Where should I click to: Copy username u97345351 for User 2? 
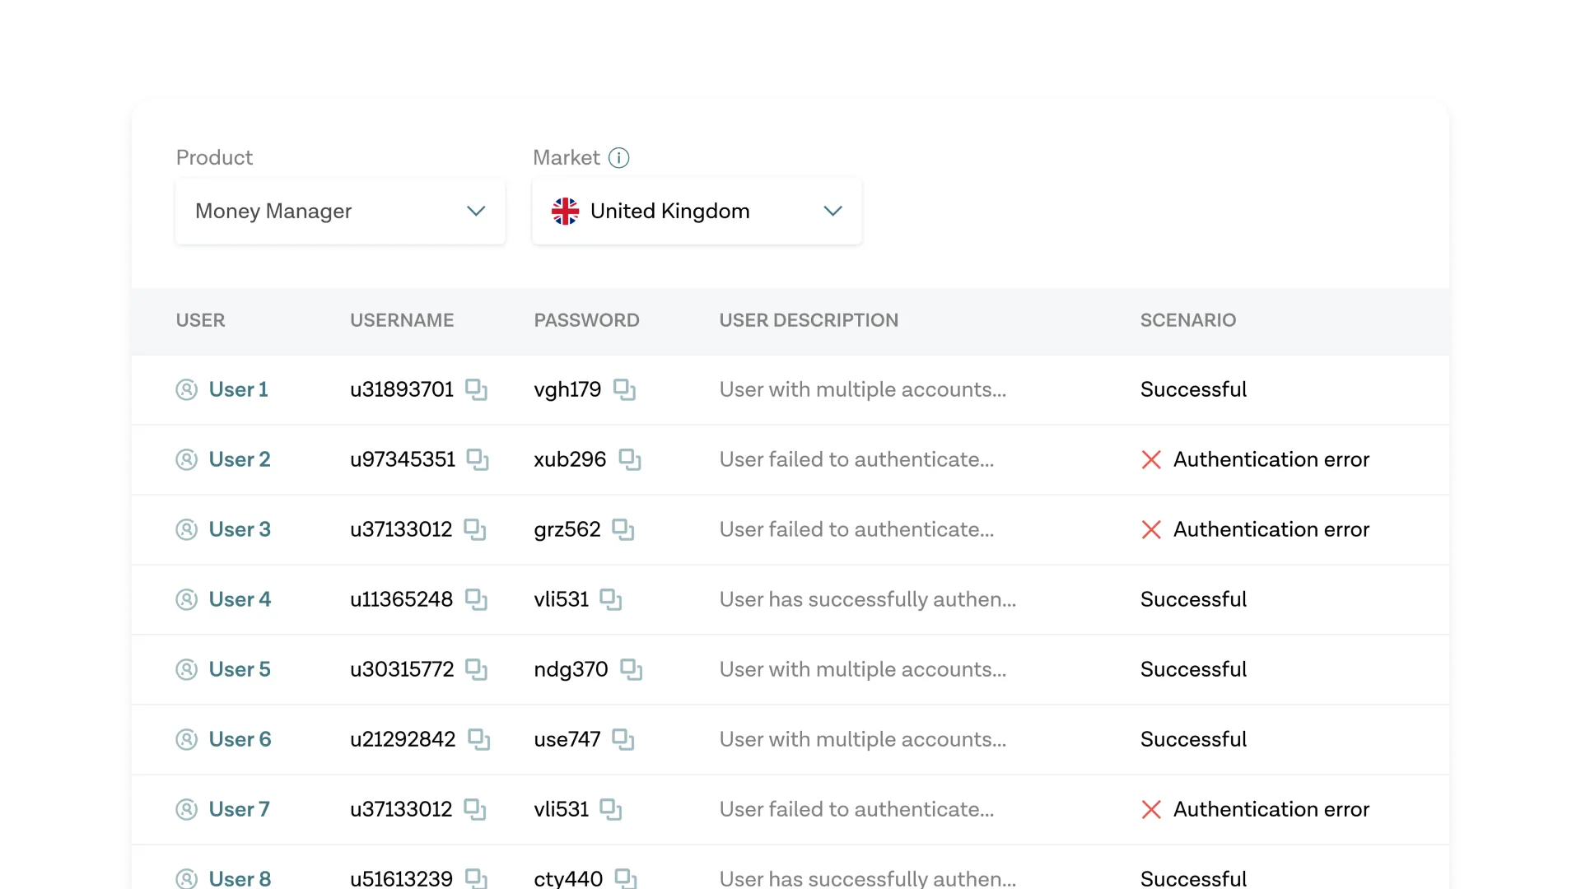tap(478, 459)
